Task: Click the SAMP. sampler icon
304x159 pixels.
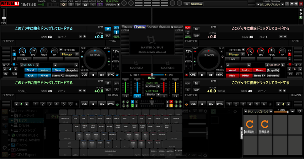Action: (85, 5)
